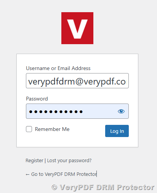Viewport: 157px width, 193px height.
Task: Click the red VeryPDF V logo
Action: [77, 28]
